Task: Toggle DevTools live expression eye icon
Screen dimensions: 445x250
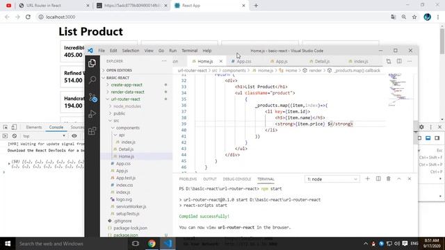Action: point(74,136)
